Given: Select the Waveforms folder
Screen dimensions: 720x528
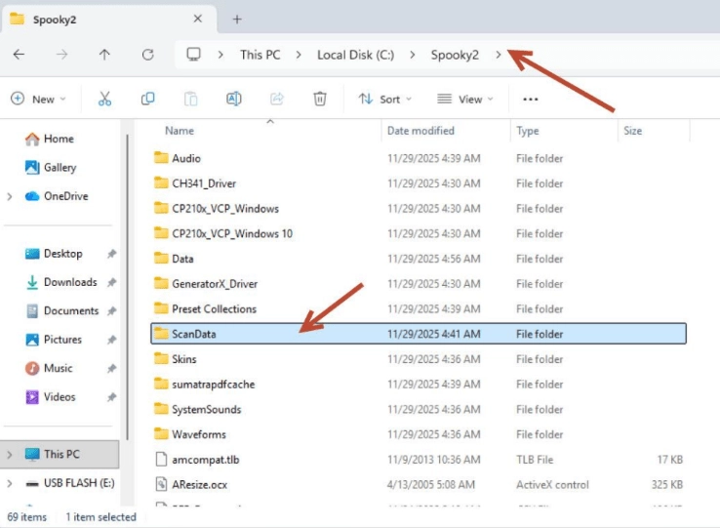Looking at the screenshot, I should [x=198, y=434].
